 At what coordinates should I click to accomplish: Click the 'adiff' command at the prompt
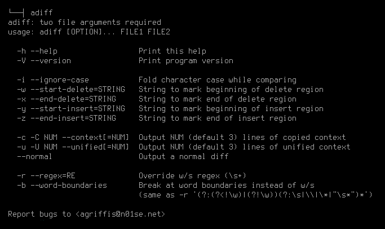42,12
